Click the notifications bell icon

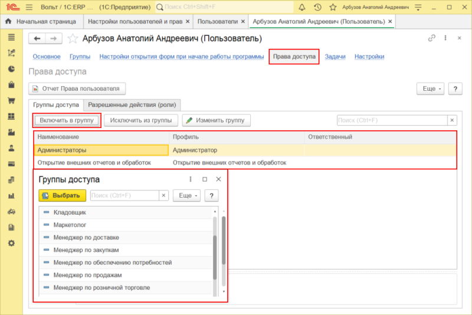click(303, 8)
